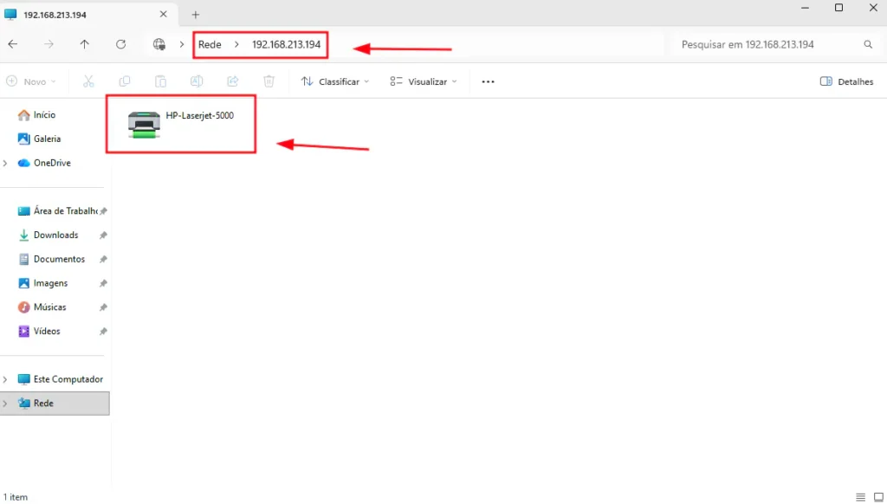Open the Classificar sort dropdown
887x504 pixels.
[x=335, y=81]
